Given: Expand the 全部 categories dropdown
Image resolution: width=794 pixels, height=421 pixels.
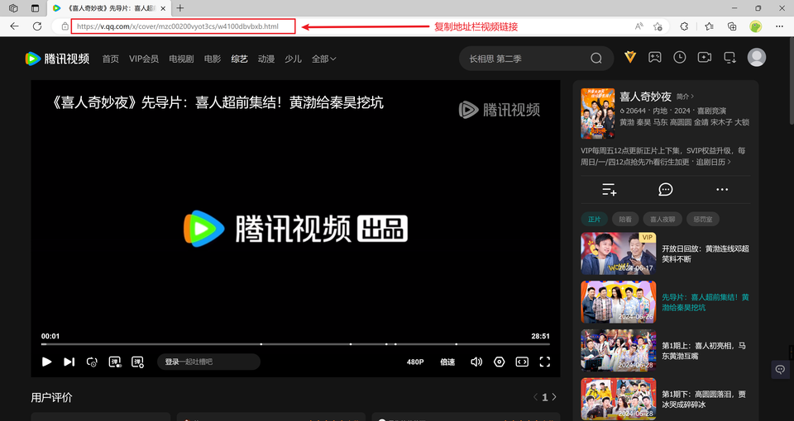Looking at the screenshot, I should (324, 59).
